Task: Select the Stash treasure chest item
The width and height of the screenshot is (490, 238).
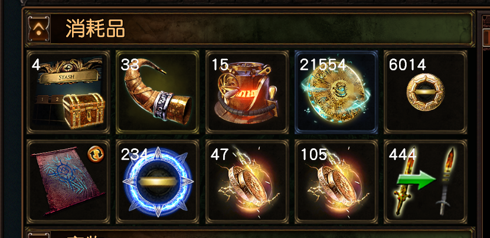Action: point(68,92)
